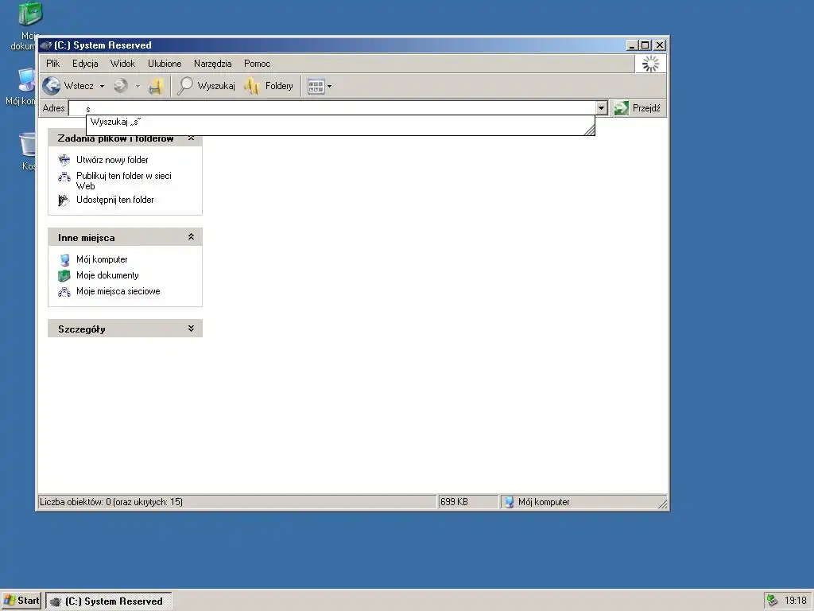Open the Wstecz history dropdown arrow
The height and width of the screenshot is (611, 814).
[x=102, y=86]
